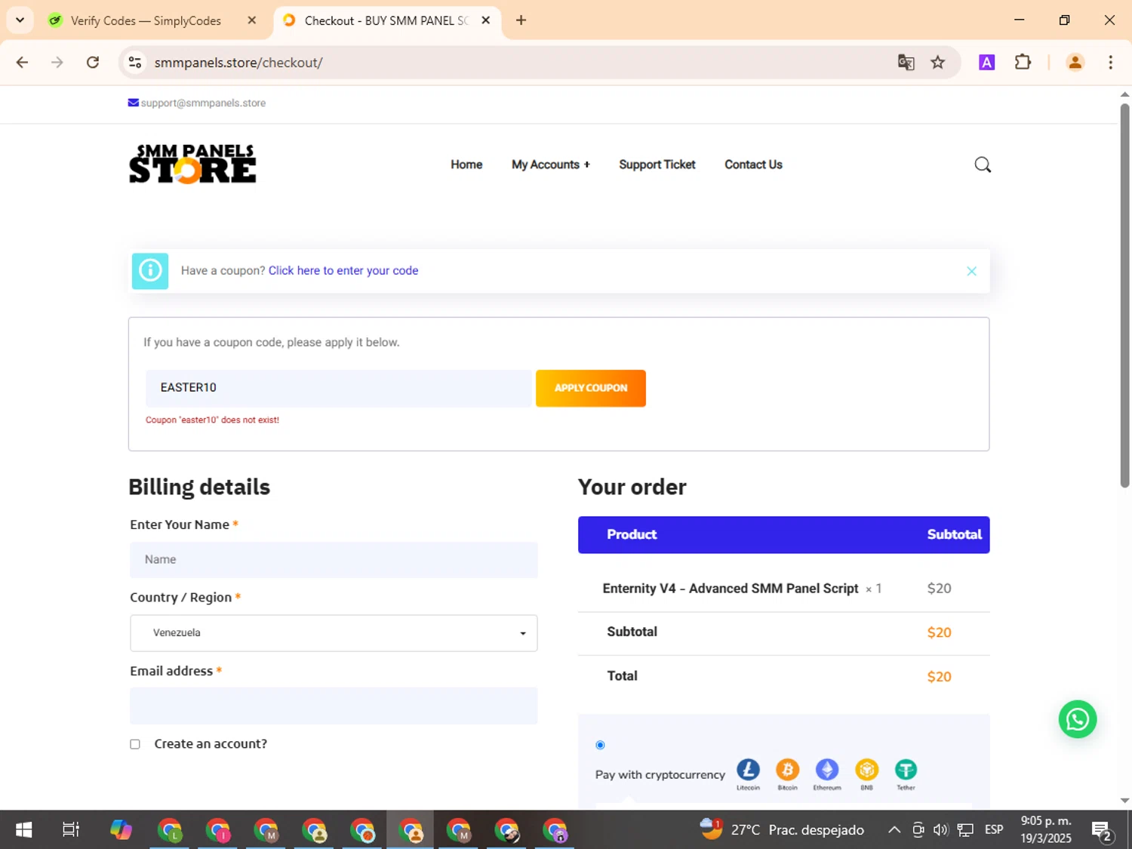Open Contact Us page
Screen dimensions: 1132x849
(x=753, y=165)
